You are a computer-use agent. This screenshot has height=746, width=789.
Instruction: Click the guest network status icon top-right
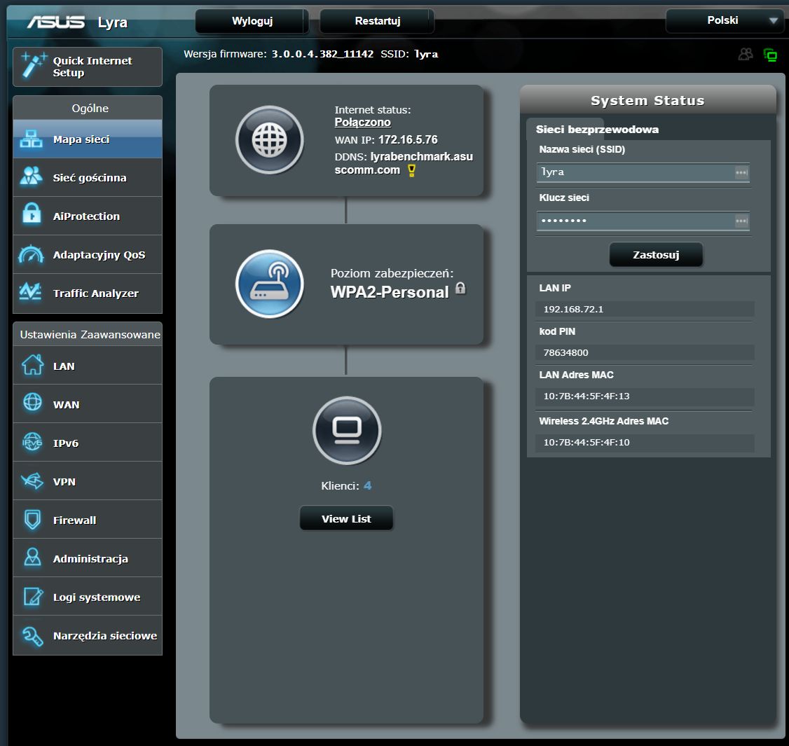746,55
